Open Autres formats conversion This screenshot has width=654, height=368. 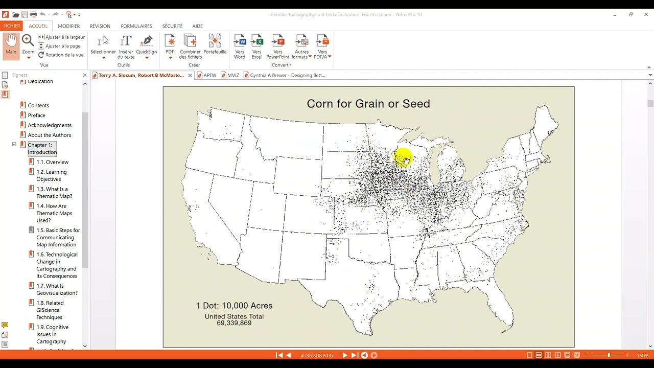pos(302,46)
